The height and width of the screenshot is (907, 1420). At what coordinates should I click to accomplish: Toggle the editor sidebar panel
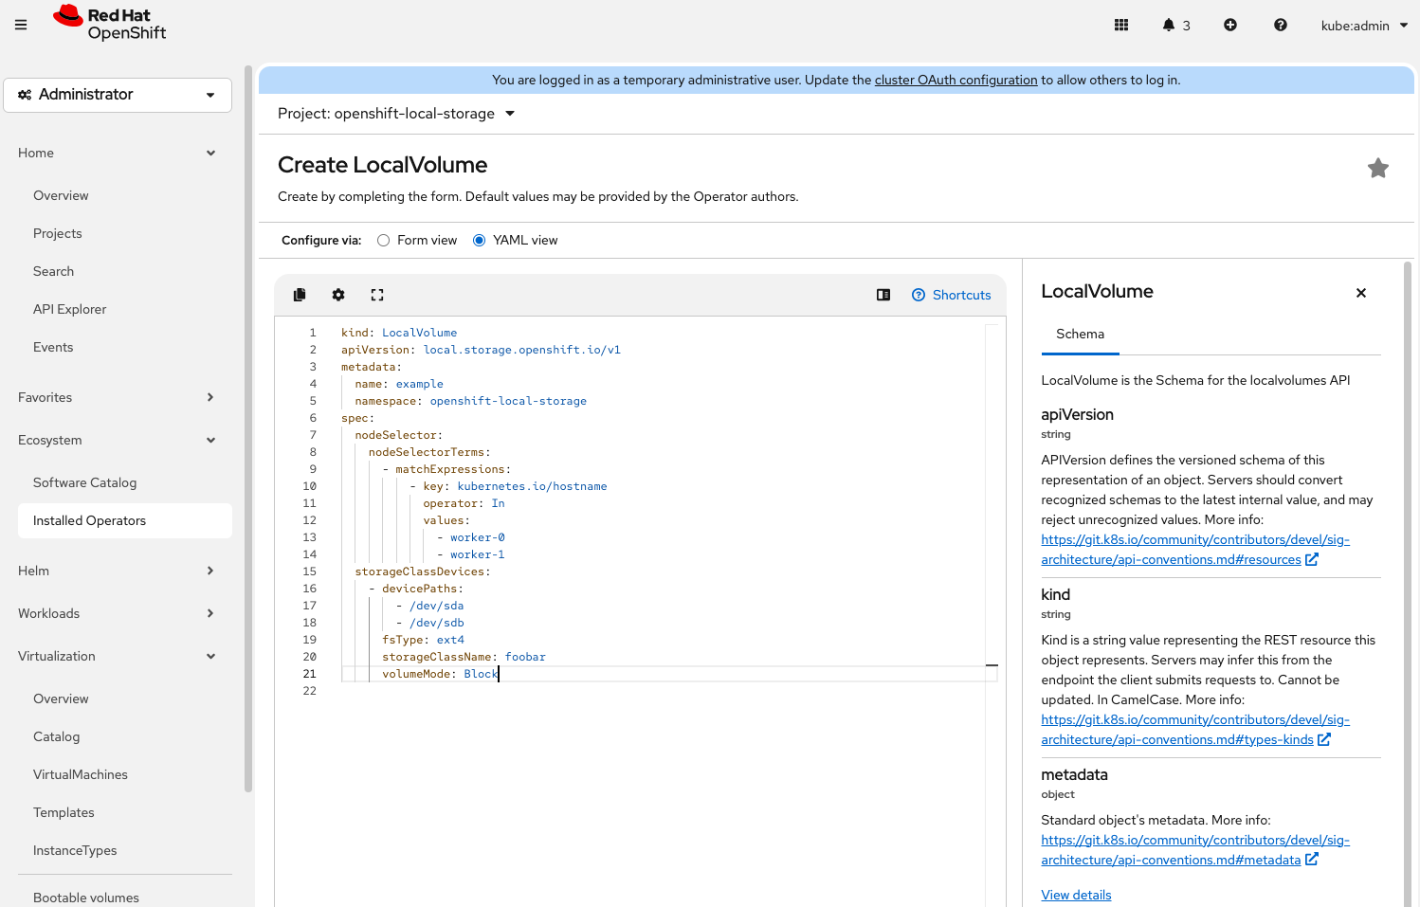(x=883, y=295)
